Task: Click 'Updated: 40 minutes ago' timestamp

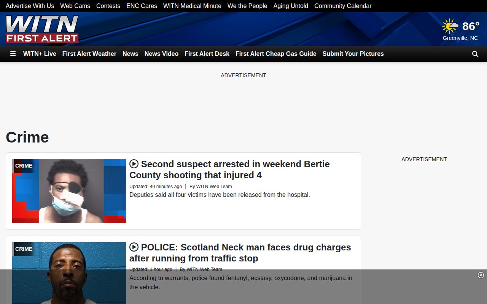Action: pos(156,187)
